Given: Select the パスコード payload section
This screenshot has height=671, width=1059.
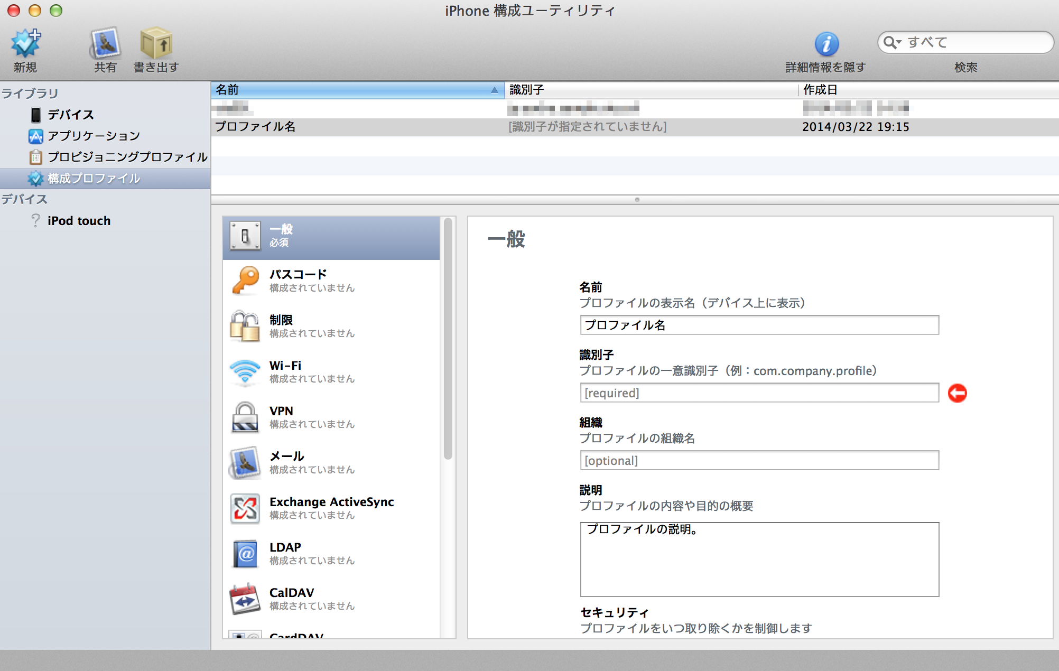Looking at the screenshot, I should (x=331, y=281).
